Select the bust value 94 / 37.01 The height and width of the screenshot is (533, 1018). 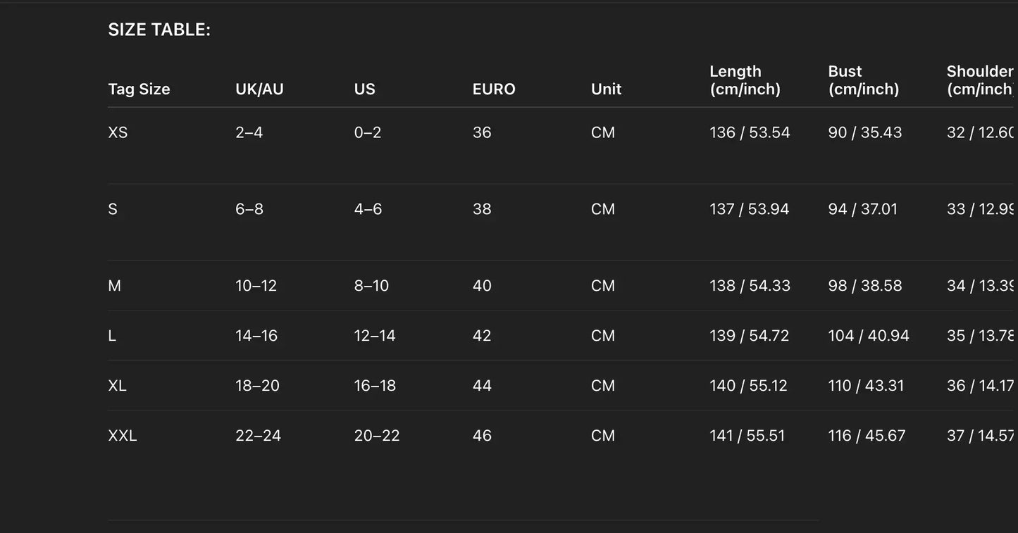click(x=862, y=209)
